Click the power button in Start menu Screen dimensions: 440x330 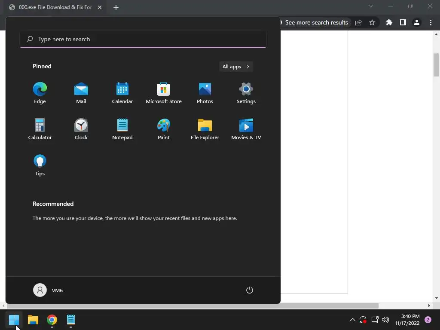click(x=250, y=290)
